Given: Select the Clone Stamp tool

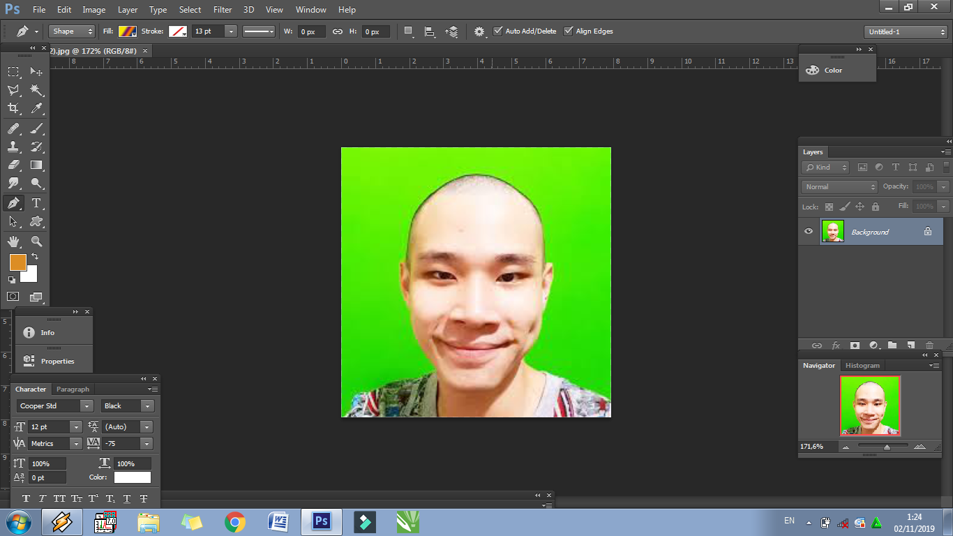Looking at the screenshot, I should pyautogui.click(x=13, y=147).
